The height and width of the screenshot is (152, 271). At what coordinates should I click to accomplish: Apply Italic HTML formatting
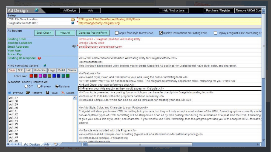click(28, 70)
